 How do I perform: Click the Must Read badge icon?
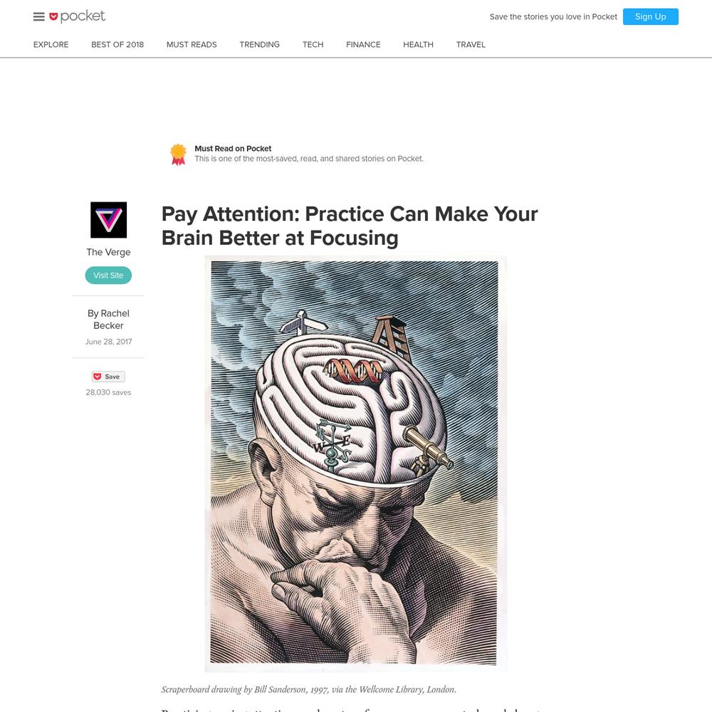[178, 155]
